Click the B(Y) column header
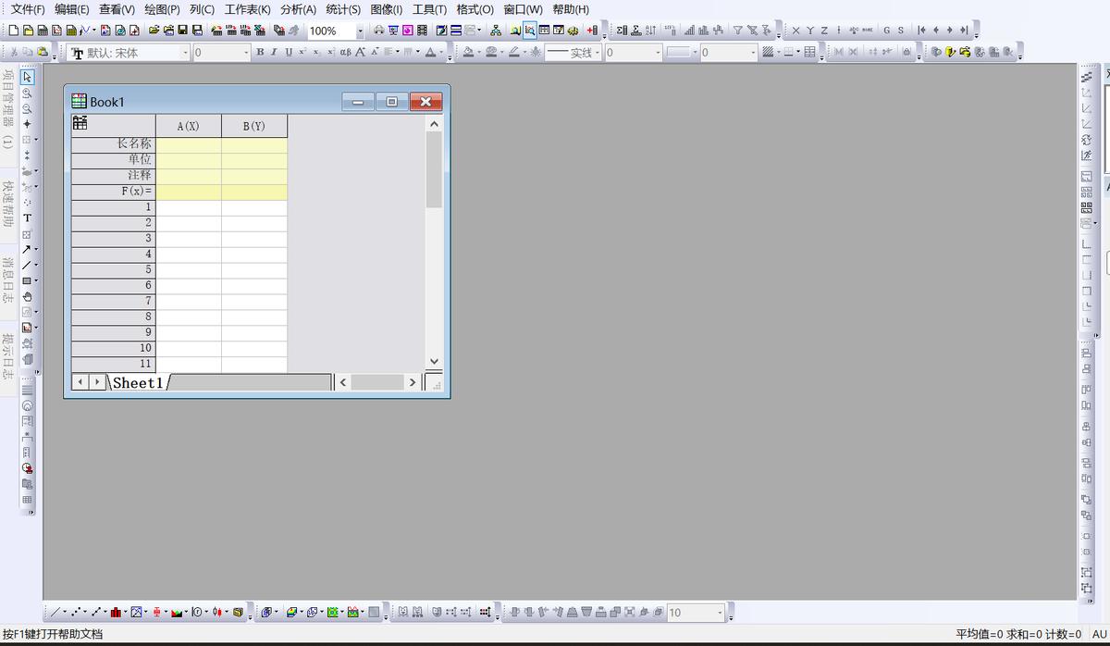The width and height of the screenshot is (1110, 646). pyautogui.click(x=253, y=126)
